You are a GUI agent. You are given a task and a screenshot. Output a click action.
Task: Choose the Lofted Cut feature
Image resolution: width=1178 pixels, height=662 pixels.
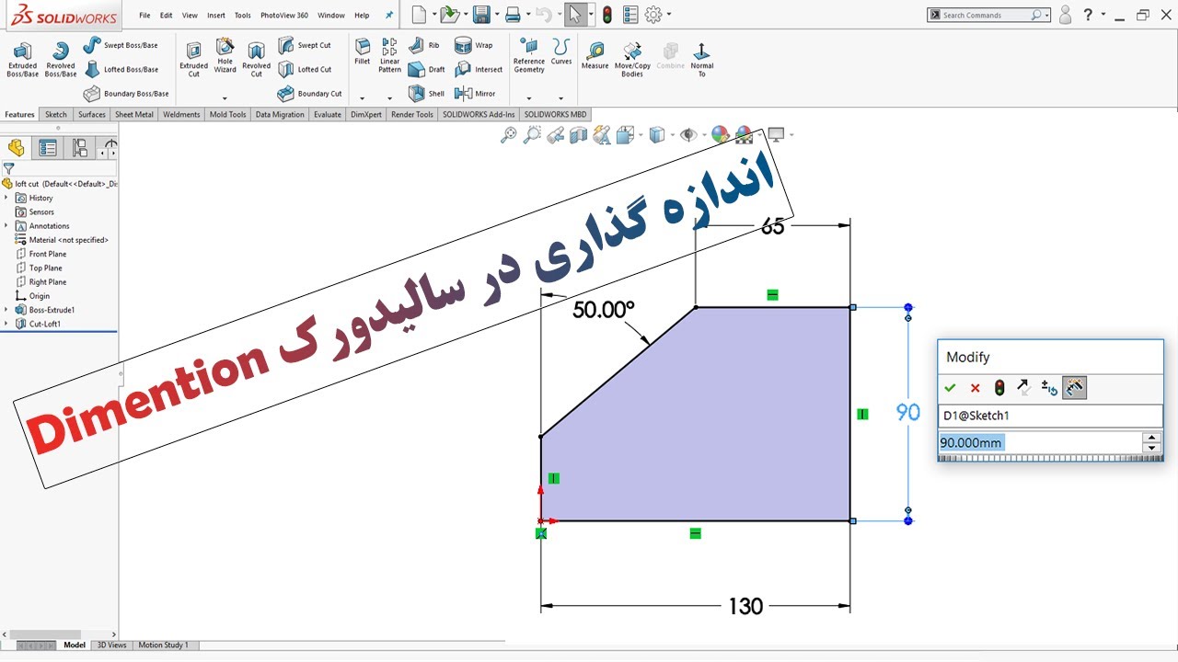point(305,69)
